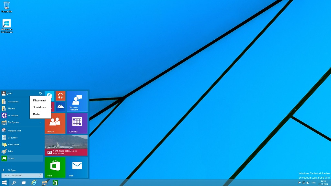This screenshot has height=186, width=331.
Task: Click Internet Explorer icon on taskbar
Action: point(34,183)
